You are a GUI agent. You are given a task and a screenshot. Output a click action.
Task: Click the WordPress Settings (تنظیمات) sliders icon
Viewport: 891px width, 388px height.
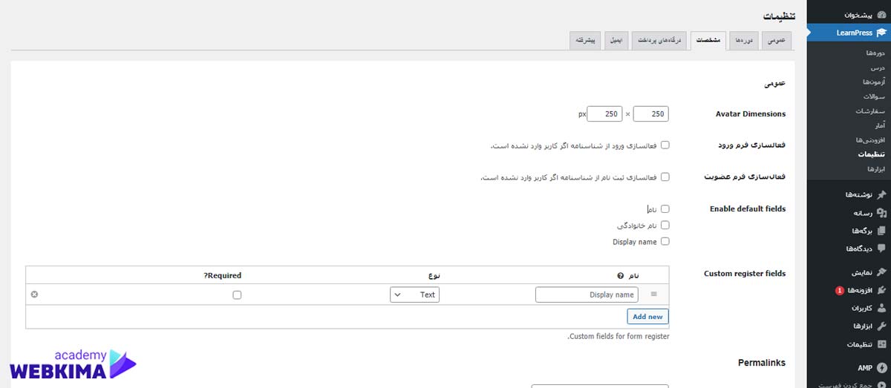click(x=881, y=344)
